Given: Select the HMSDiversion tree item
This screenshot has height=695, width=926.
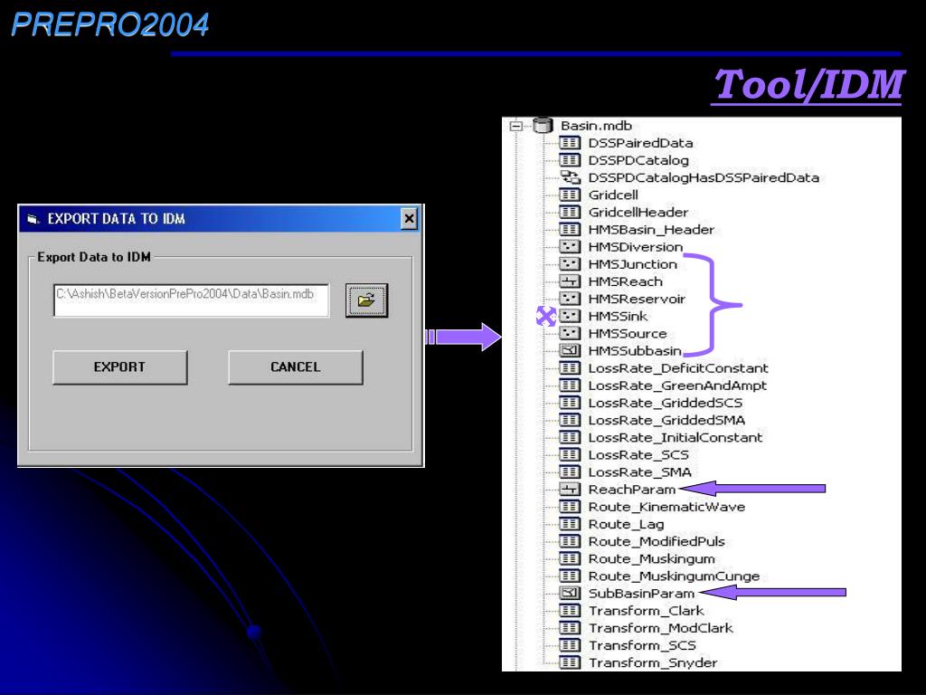Looking at the screenshot, I should [x=636, y=247].
